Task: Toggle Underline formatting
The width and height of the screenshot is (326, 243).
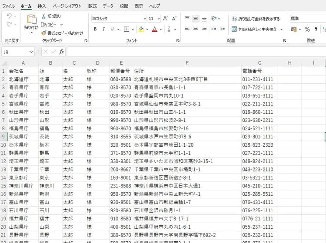Action: 112,29
